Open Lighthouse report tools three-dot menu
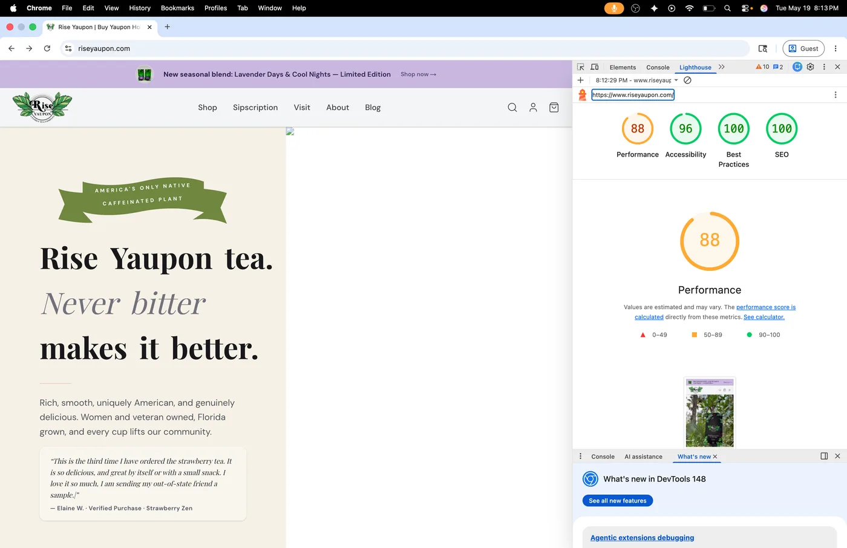The height and width of the screenshot is (548, 847). pos(836,95)
